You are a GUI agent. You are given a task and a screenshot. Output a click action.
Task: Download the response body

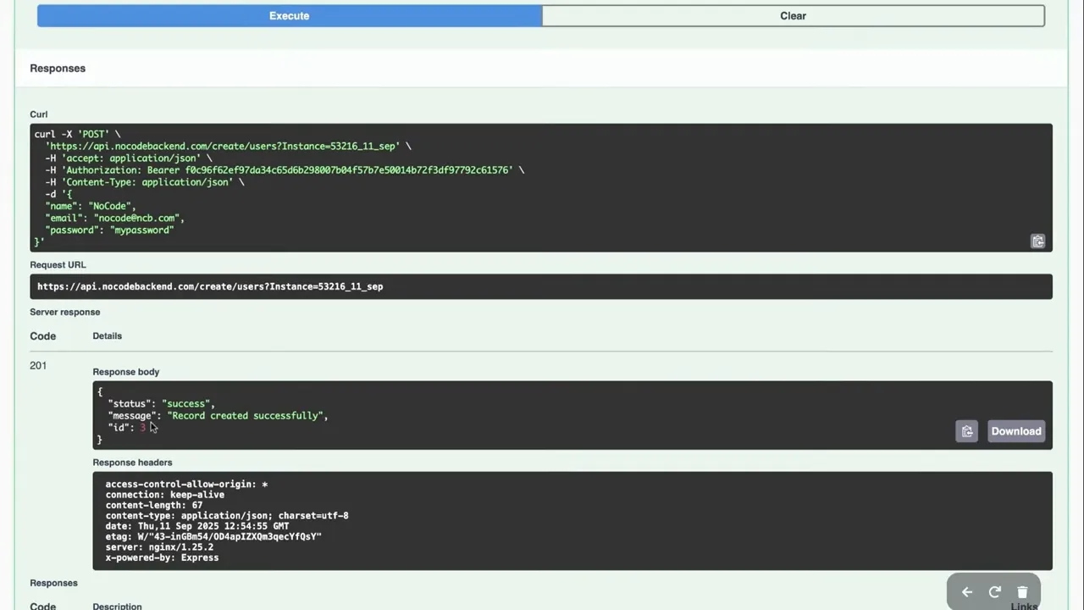[x=1015, y=431]
